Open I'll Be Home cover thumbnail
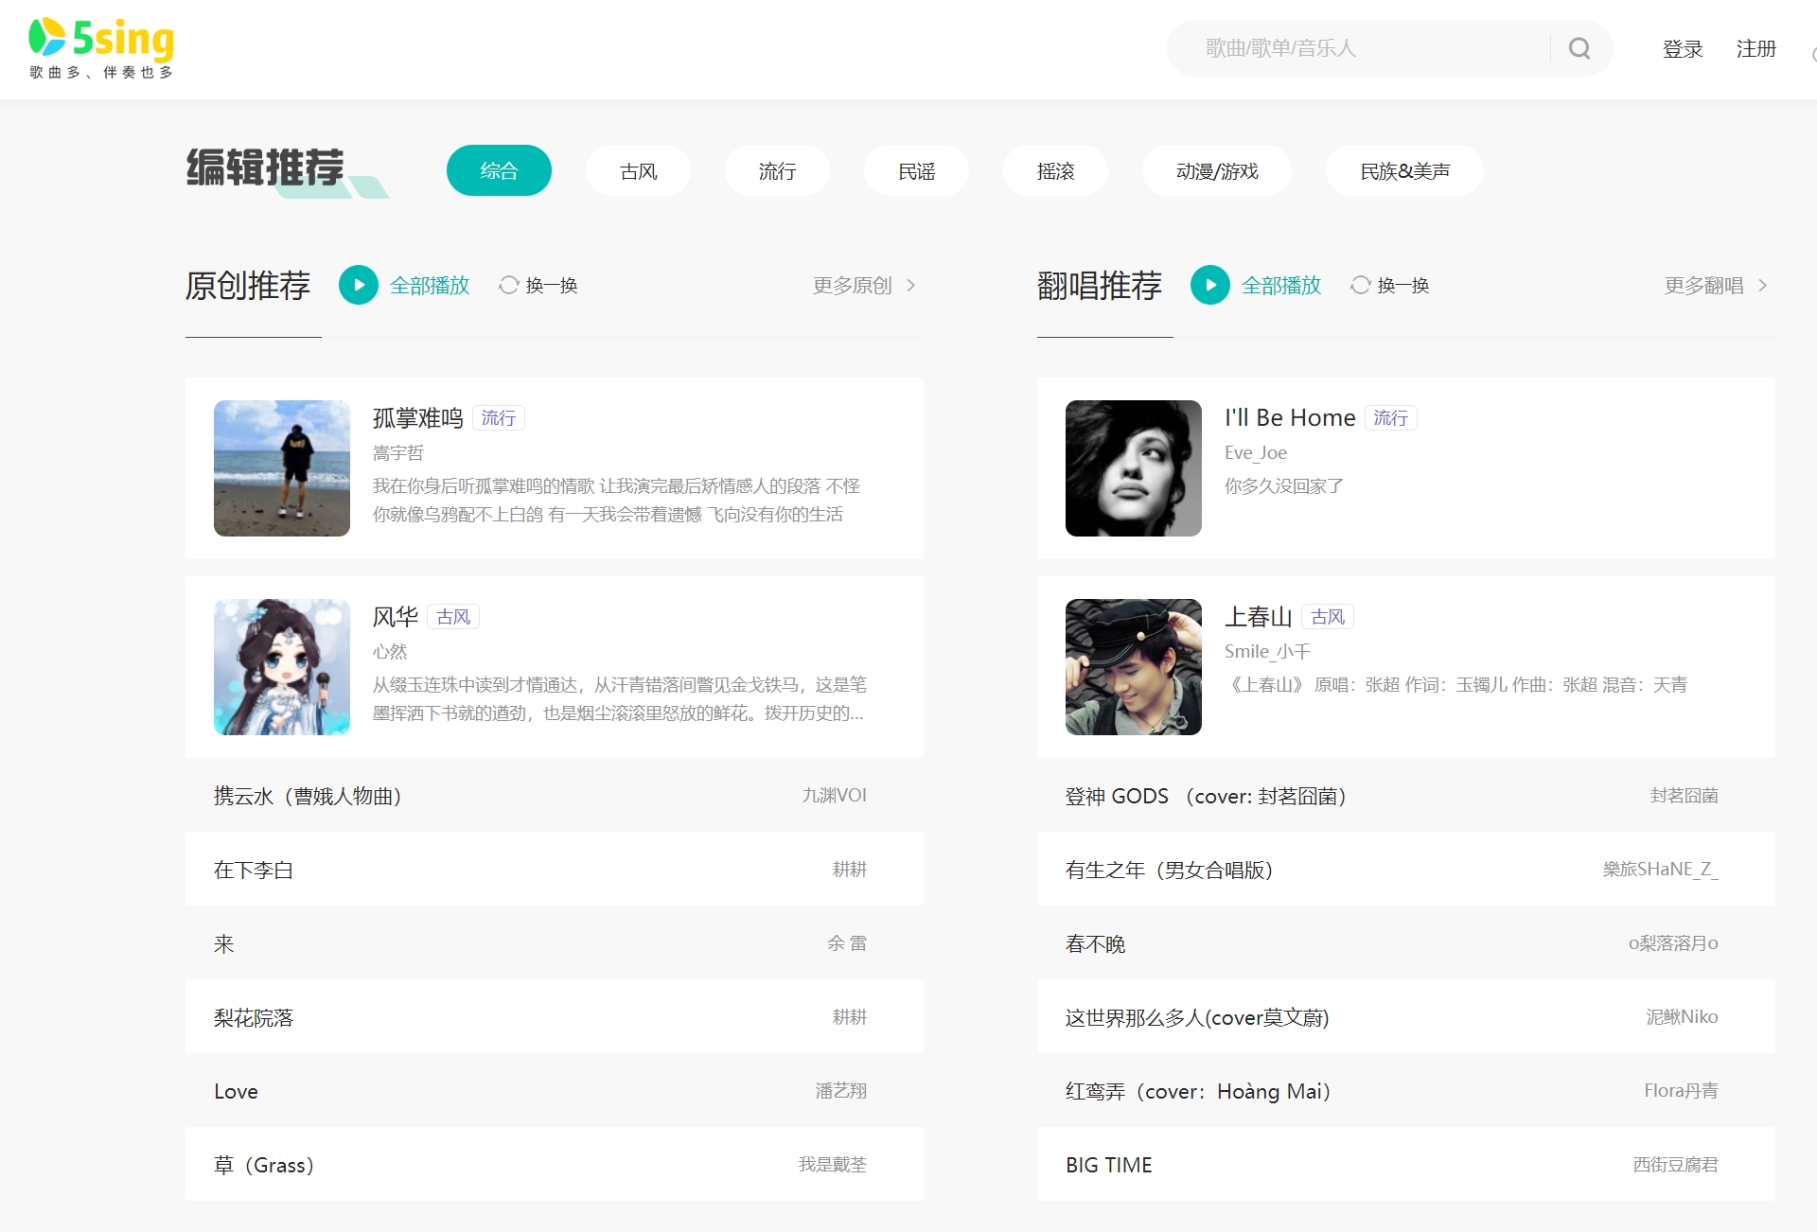 (1134, 468)
